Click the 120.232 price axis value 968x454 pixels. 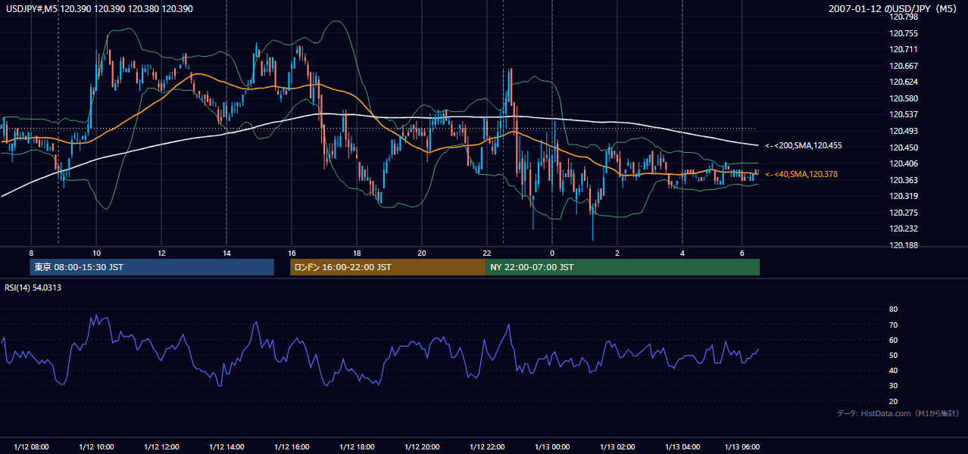[x=904, y=229]
